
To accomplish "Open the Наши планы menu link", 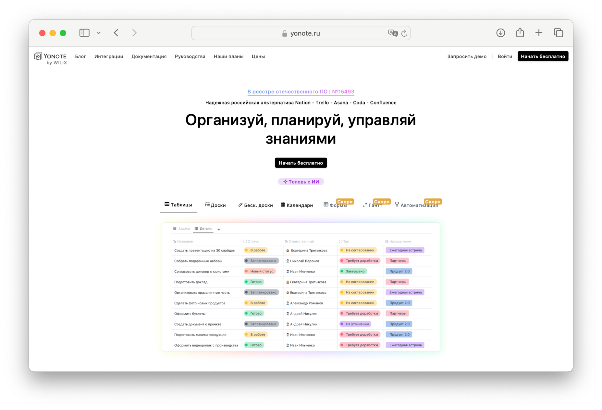I will coord(229,56).
